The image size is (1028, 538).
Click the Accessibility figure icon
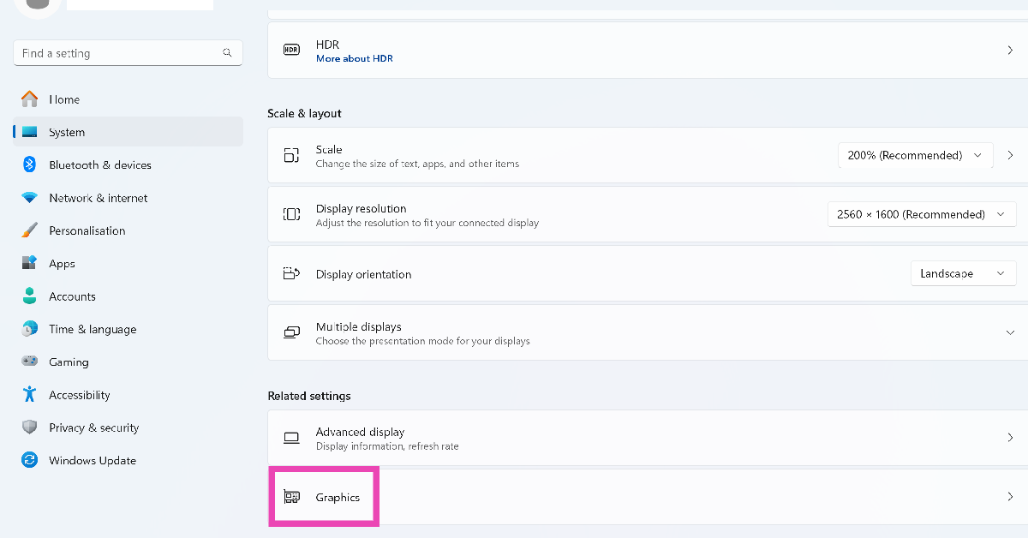[29, 395]
